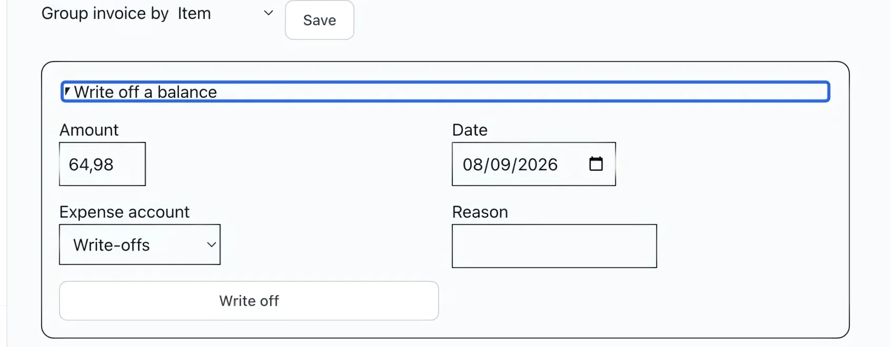Click the Group invoice by label
Image resolution: width=891 pixels, height=347 pixels.
coord(105,13)
